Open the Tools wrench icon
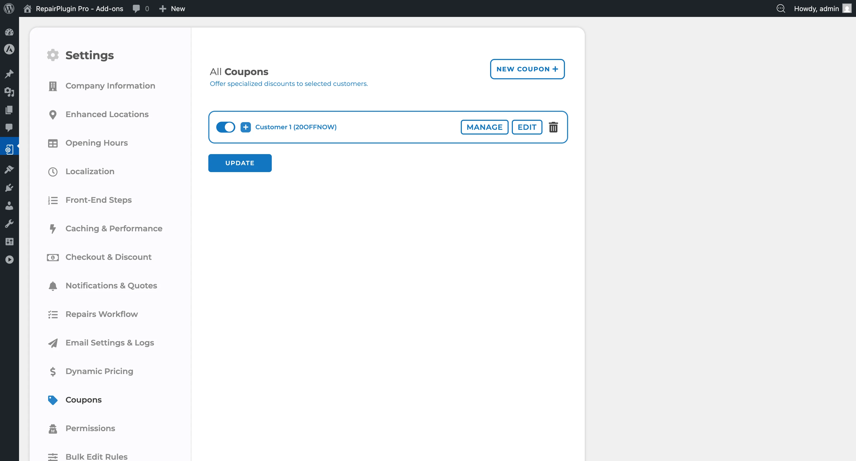This screenshot has width=856, height=461. coord(9,223)
